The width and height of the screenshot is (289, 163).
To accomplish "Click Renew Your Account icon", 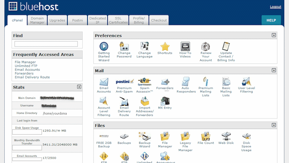I will click(206, 46).
